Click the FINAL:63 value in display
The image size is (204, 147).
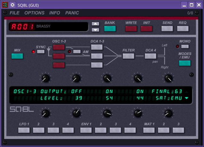[167, 91]
